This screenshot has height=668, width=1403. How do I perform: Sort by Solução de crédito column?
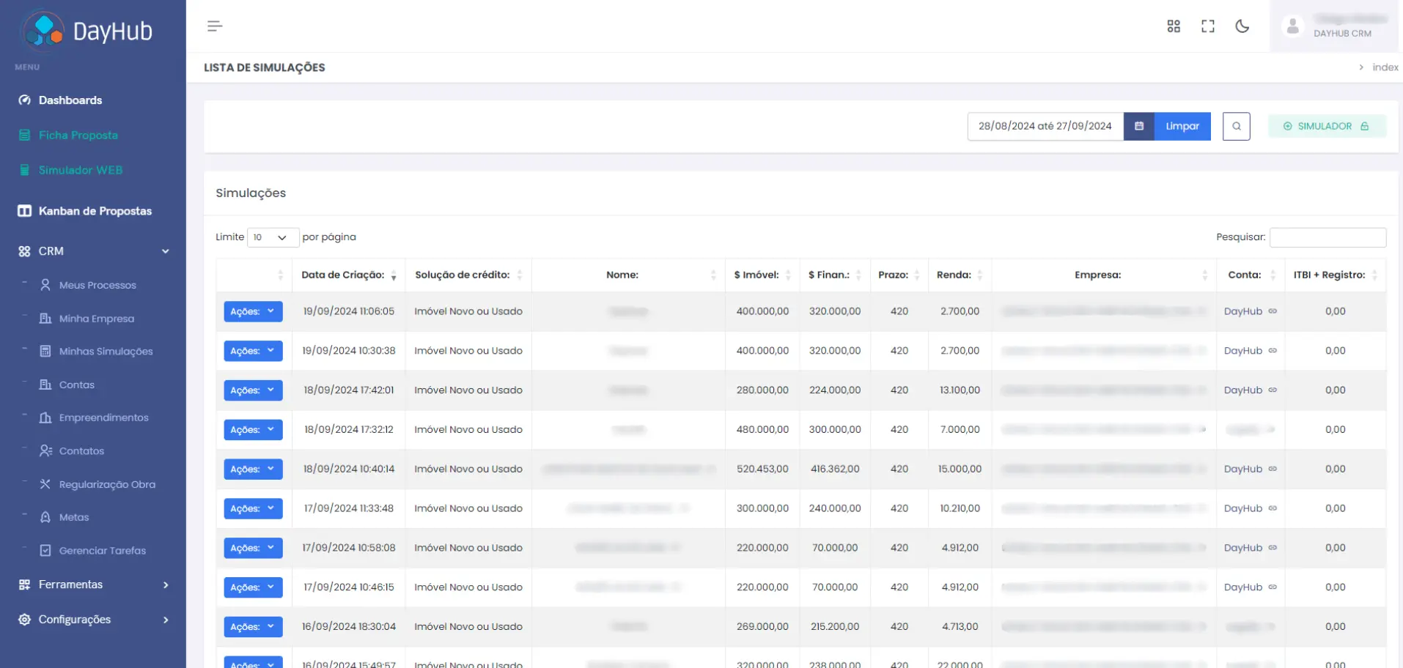click(468, 275)
